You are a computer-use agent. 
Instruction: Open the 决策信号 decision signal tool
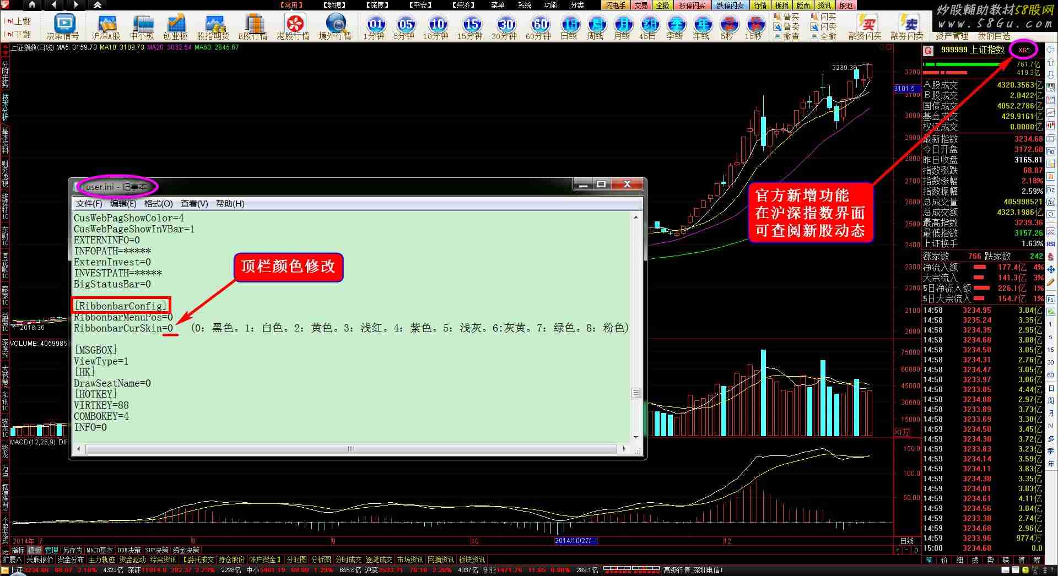pos(63,26)
